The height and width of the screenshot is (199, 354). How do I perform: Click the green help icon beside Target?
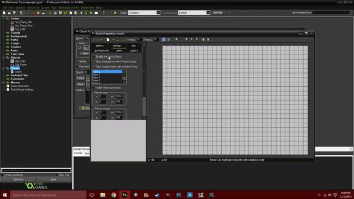coord(115,13)
